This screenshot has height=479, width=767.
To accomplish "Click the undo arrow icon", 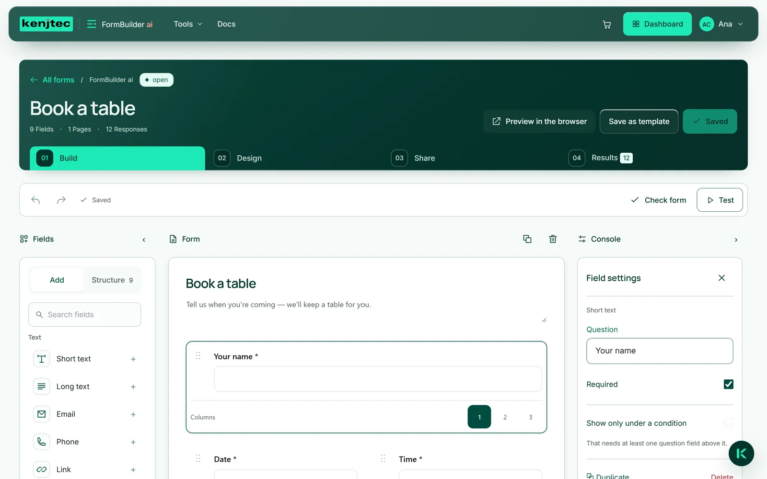I will [35, 200].
